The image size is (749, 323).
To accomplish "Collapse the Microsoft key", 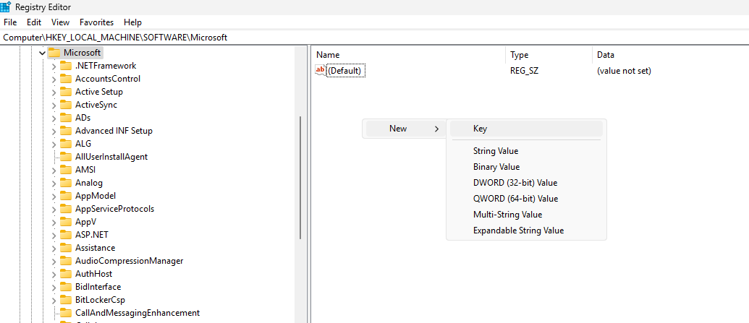I will [x=42, y=53].
